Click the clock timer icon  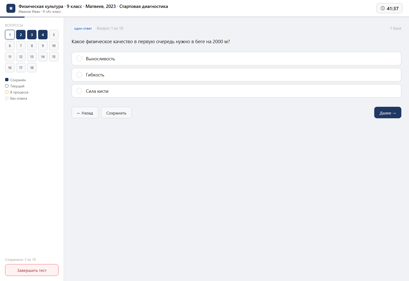click(383, 8)
